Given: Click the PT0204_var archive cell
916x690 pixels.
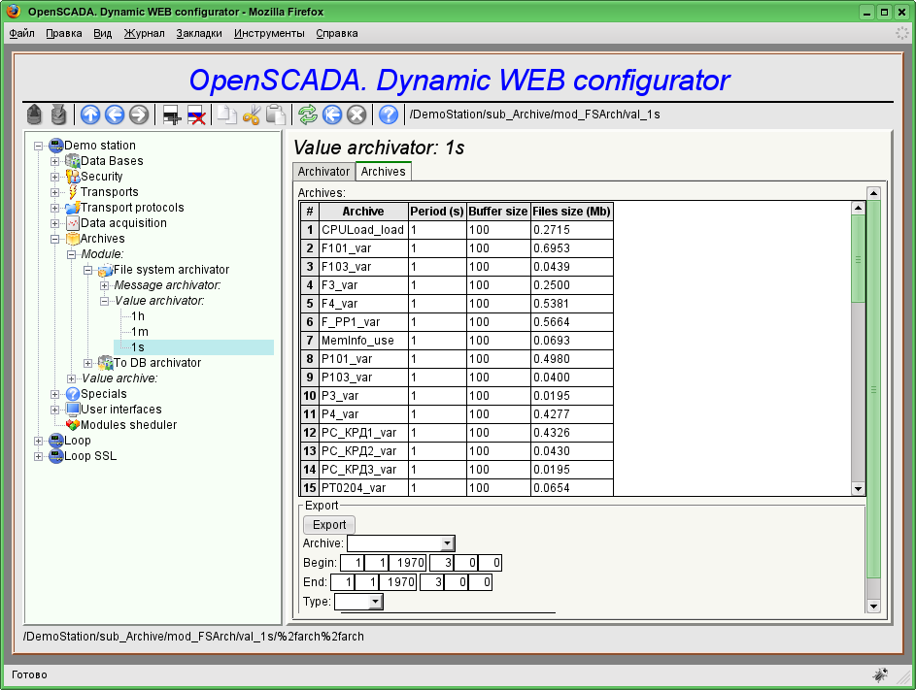Looking at the screenshot, I should [363, 488].
